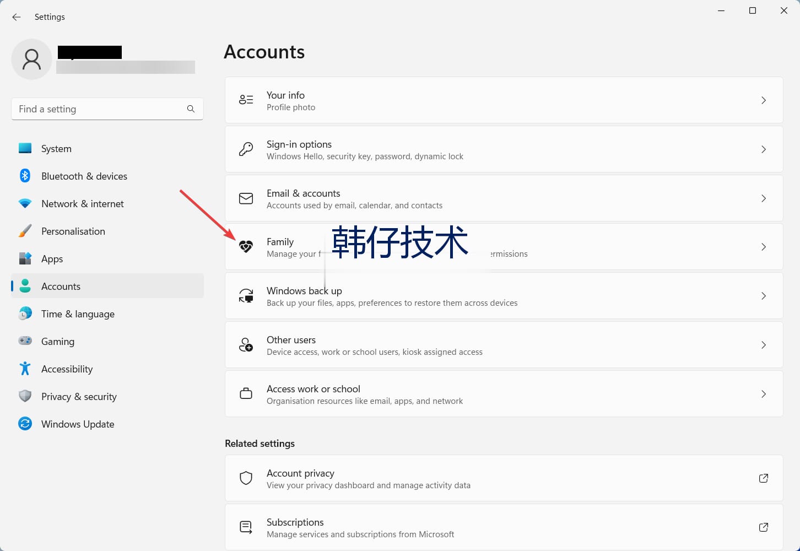This screenshot has height=551, width=800.
Task: Open Privacy & security category
Action: (107, 397)
